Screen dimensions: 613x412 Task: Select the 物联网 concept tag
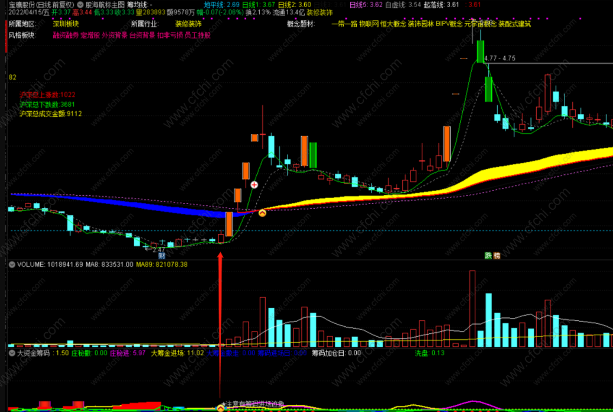(x=369, y=24)
